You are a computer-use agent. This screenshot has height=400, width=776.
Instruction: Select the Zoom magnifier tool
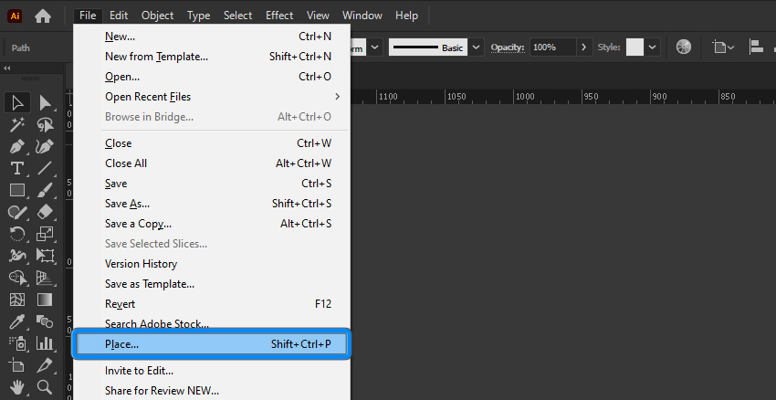pos(45,386)
